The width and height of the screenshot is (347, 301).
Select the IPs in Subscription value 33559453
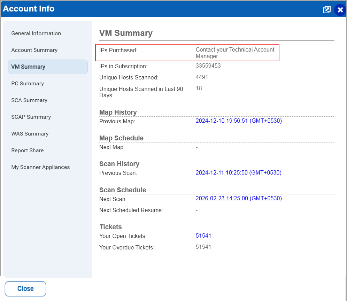208,66
